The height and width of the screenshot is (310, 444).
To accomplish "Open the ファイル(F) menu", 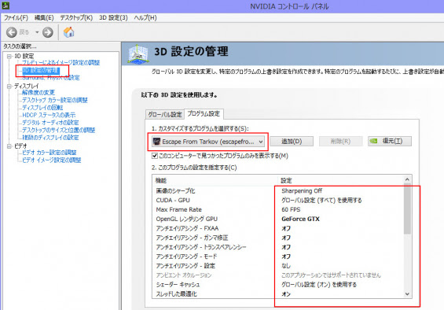I will click(x=16, y=17).
